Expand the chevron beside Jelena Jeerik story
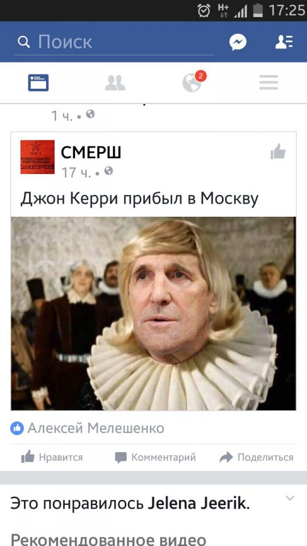This screenshot has width=307, height=546. pos(290,498)
